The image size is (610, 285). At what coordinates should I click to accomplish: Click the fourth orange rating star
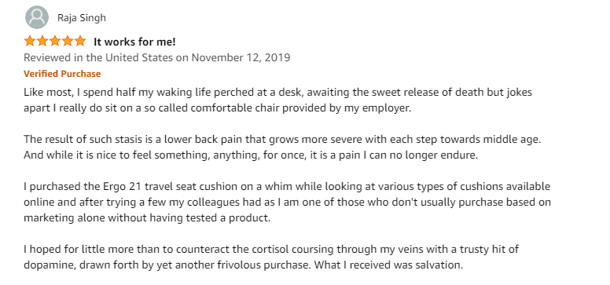tap(67, 41)
